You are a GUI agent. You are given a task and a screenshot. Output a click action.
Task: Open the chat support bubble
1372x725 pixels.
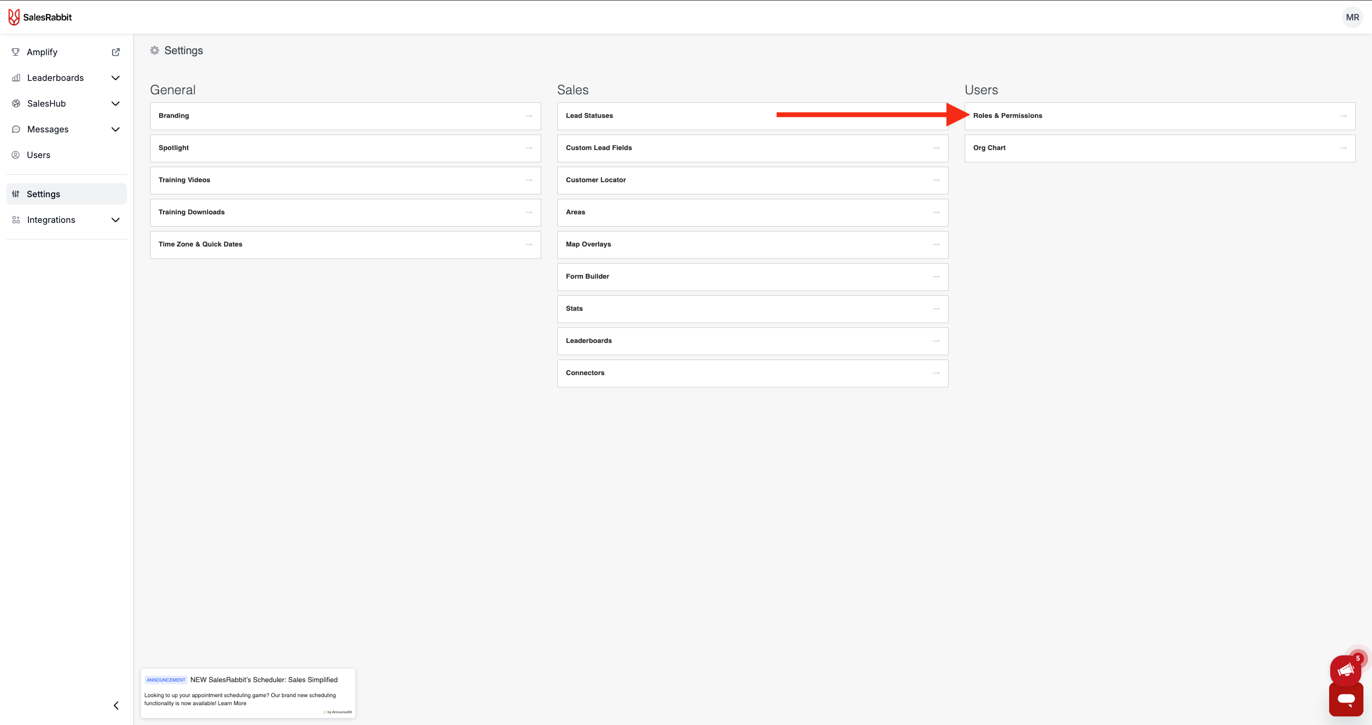pos(1346,699)
